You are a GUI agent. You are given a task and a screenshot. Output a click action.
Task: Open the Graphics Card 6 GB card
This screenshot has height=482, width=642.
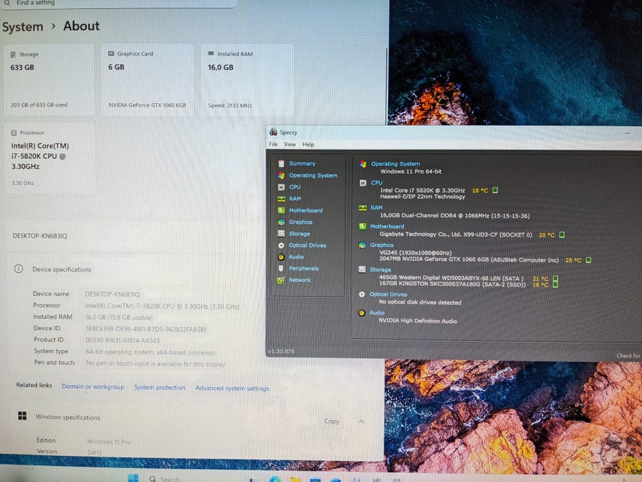click(147, 80)
